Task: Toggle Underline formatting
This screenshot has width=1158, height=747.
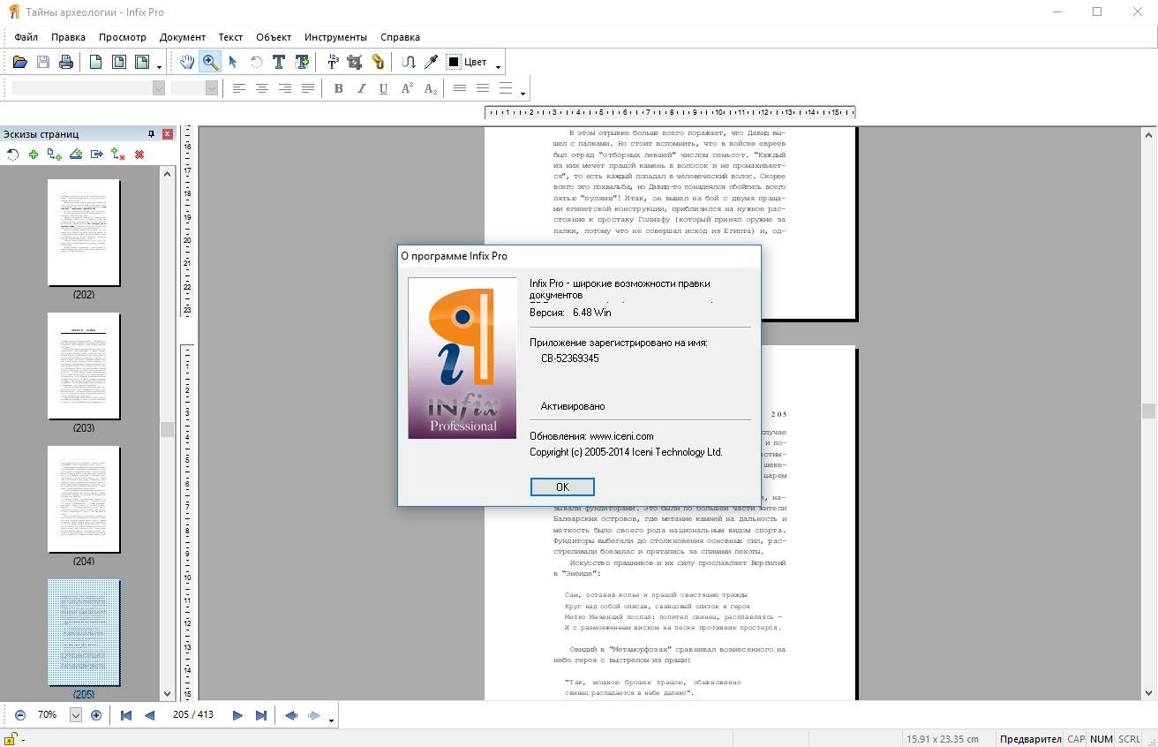Action: pos(383,88)
